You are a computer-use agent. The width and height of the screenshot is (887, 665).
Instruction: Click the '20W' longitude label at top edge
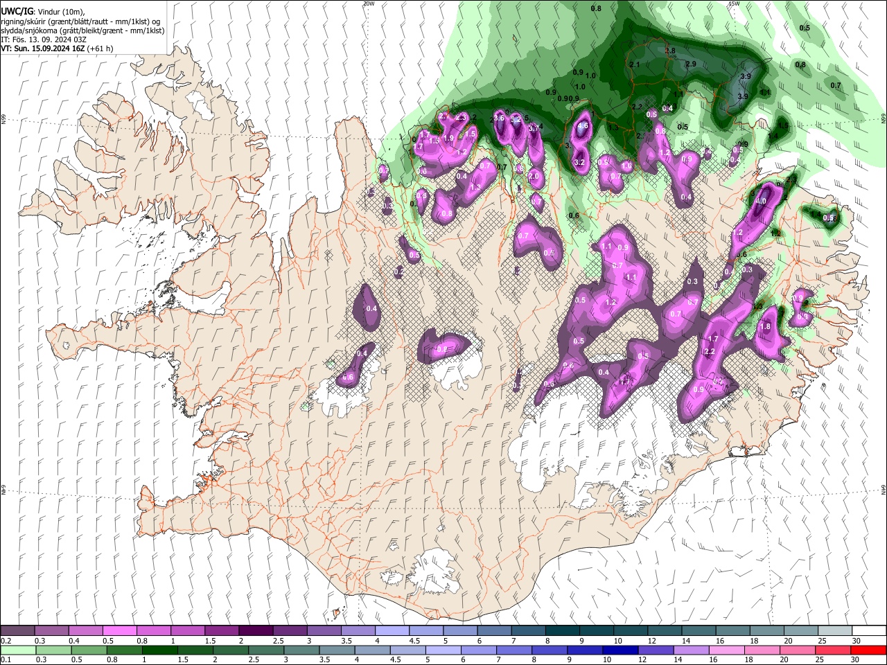pyautogui.click(x=369, y=3)
